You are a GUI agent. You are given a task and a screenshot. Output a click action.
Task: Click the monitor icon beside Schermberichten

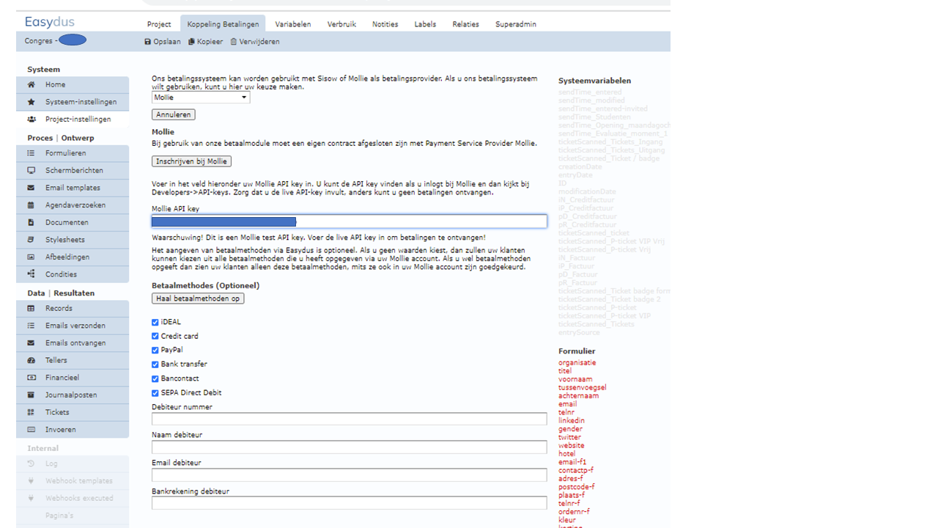pos(31,170)
